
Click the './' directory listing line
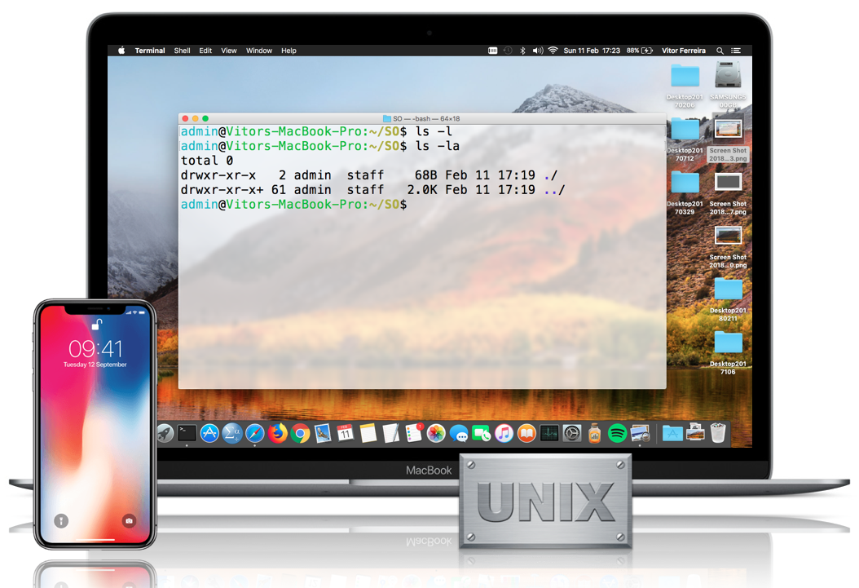369,175
